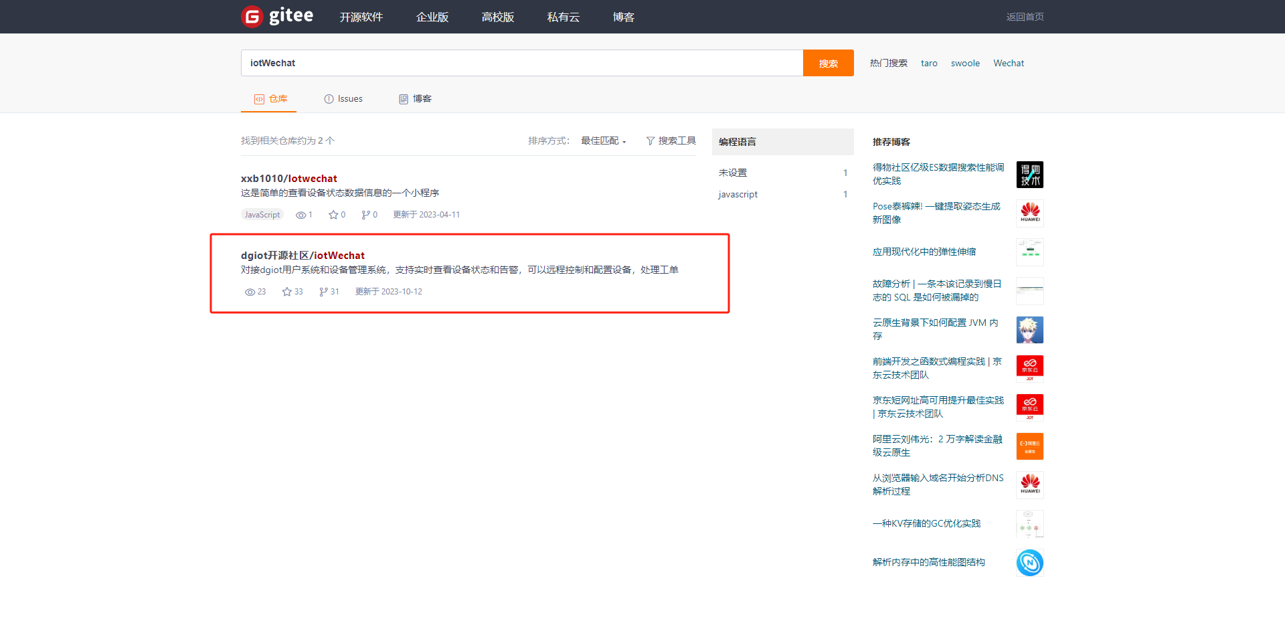Viewport: 1285px width, 623px height.
Task: Search hot keyword Wechat
Action: pos(1009,63)
